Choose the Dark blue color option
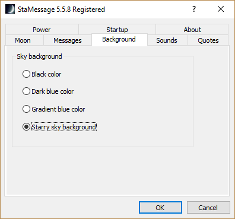 48,91
